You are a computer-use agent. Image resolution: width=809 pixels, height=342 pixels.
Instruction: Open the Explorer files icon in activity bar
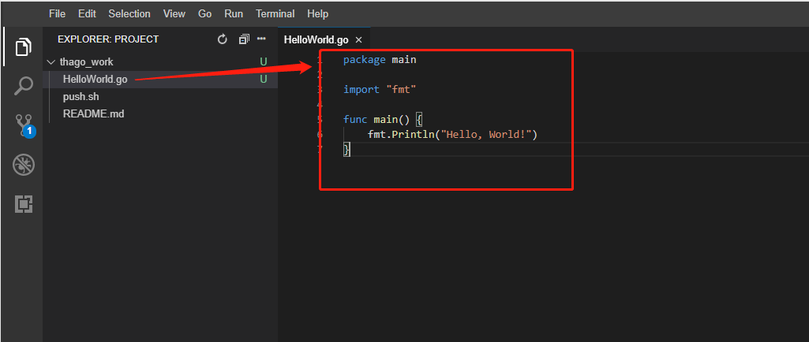[x=23, y=46]
